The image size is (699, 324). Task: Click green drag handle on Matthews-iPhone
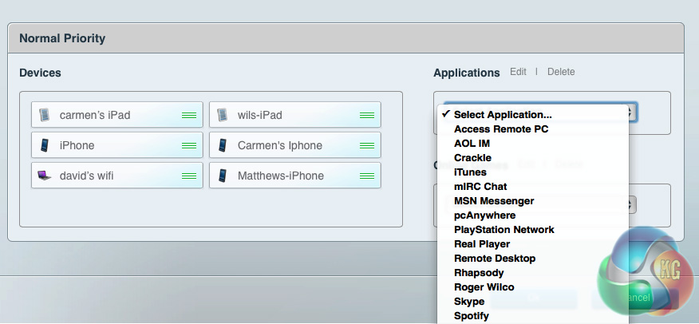tap(367, 176)
